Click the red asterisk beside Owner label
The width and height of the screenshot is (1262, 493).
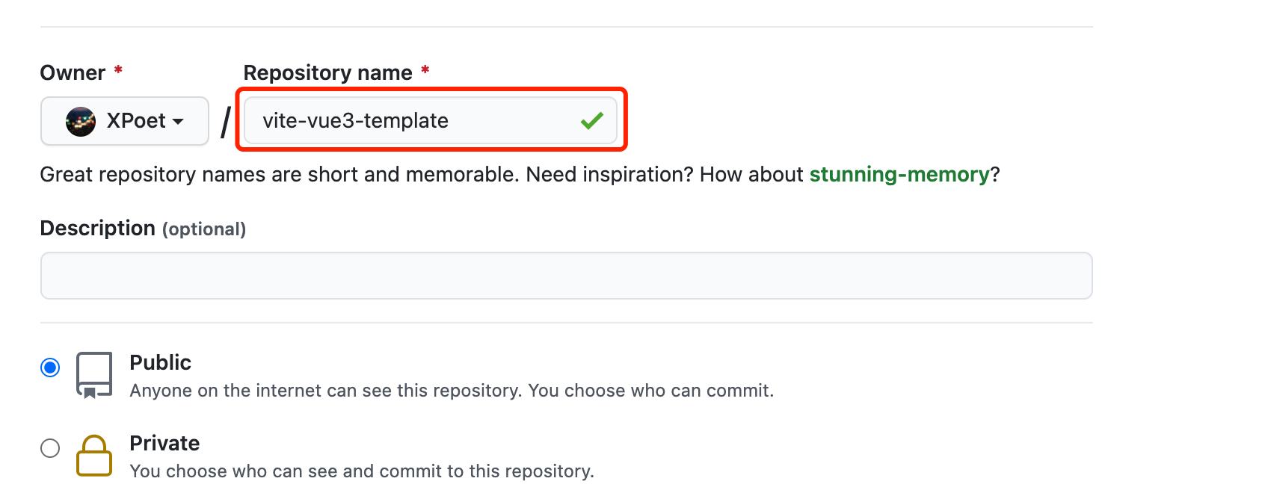pyautogui.click(x=118, y=71)
